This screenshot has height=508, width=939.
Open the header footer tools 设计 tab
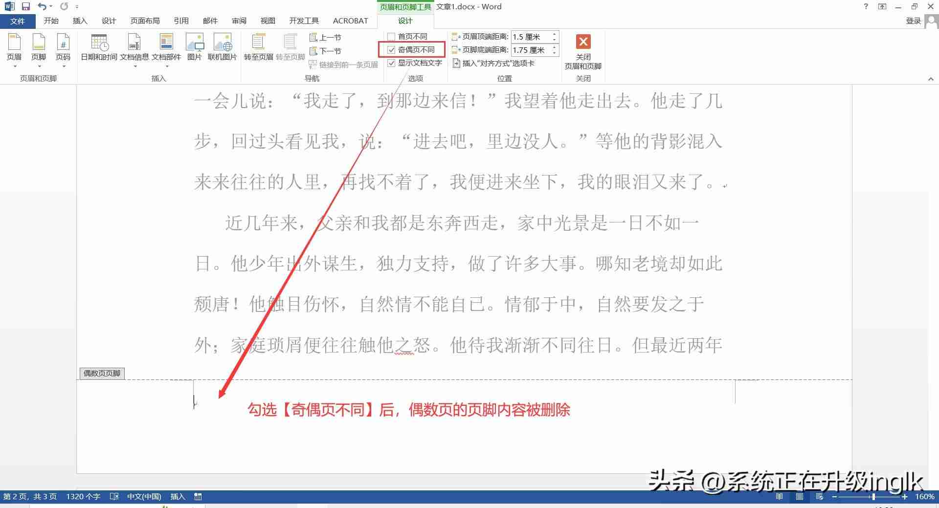(405, 21)
